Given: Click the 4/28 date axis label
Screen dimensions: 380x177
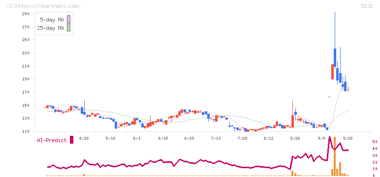Looking at the screenshot, I should [84, 138].
